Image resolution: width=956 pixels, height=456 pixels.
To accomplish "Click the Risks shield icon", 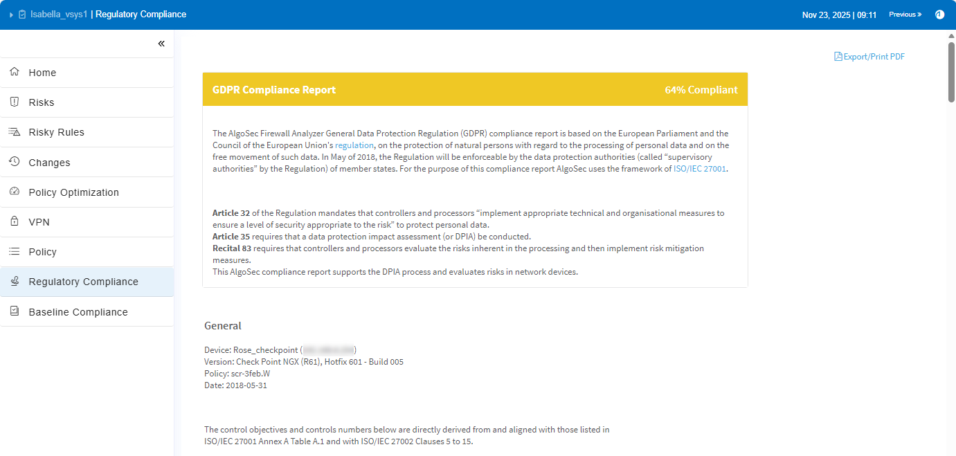I will pos(15,102).
